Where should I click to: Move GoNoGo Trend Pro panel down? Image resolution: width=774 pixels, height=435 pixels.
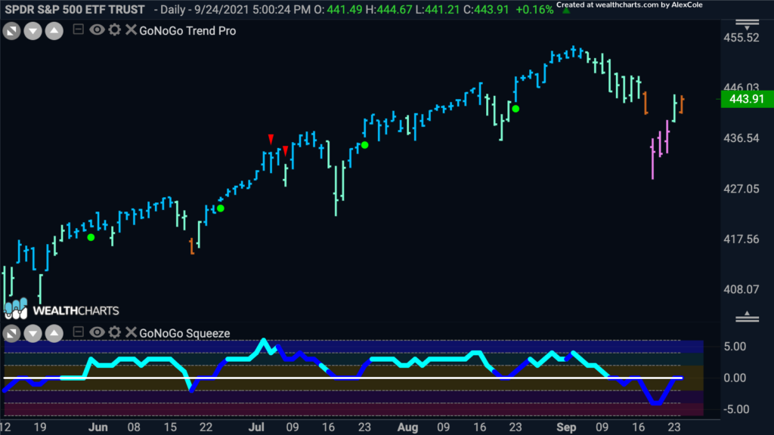(33, 32)
